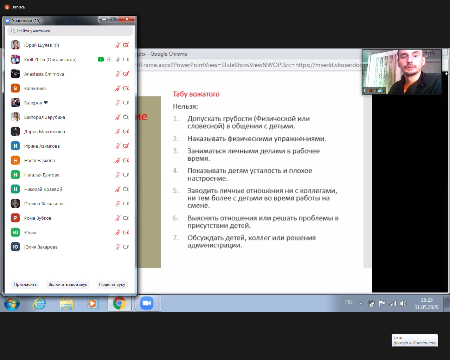Select participant Виктория Зарубина in the list
The height and width of the screenshot is (360, 450).
tap(45, 117)
